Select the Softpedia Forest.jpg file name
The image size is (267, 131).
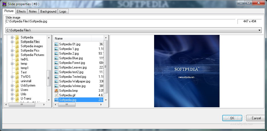coord(72,63)
